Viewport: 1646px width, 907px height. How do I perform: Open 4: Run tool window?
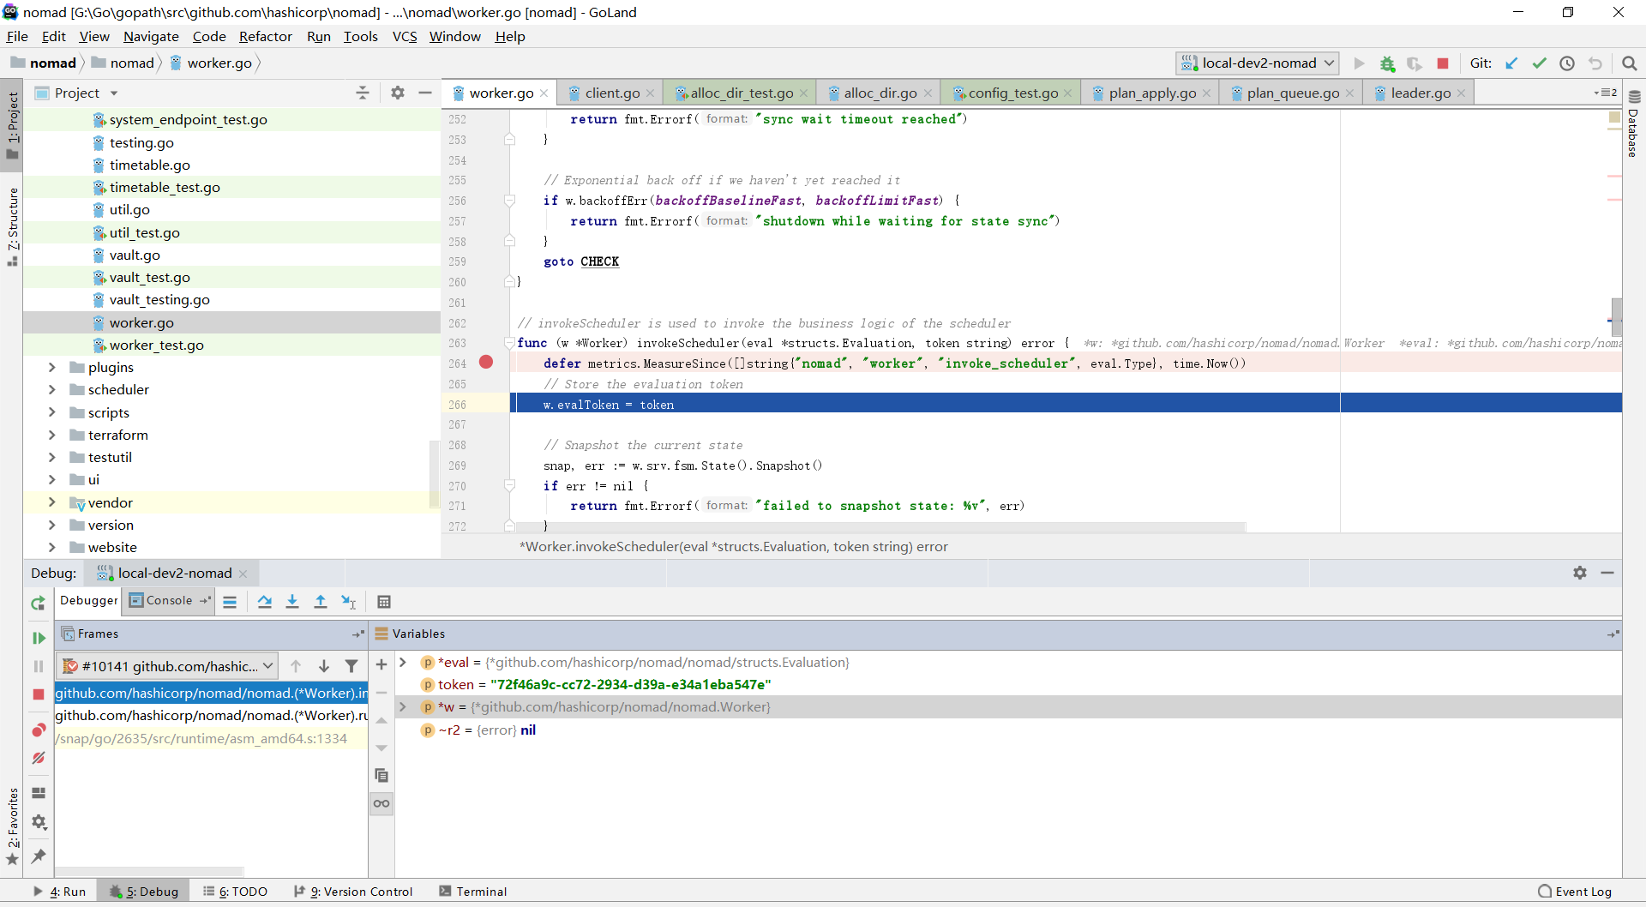pos(59,892)
